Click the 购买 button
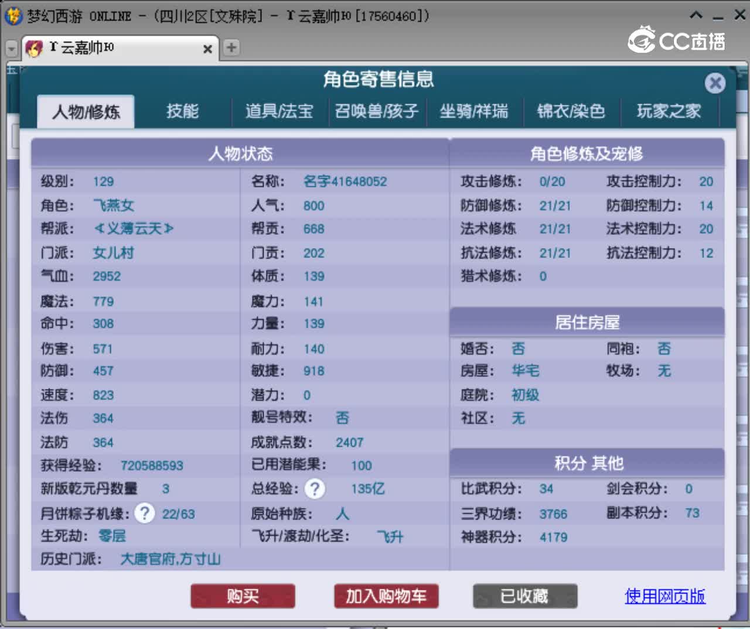Image resolution: width=750 pixels, height=629 pixels. coord(243,596)
